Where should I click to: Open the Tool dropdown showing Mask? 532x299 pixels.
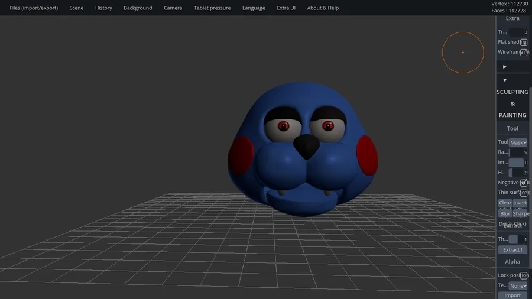(518, 142)
